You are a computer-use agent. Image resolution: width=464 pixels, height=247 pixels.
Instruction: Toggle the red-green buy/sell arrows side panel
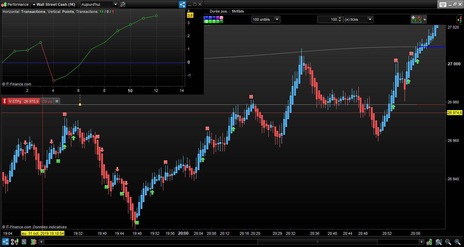[460, 19]
